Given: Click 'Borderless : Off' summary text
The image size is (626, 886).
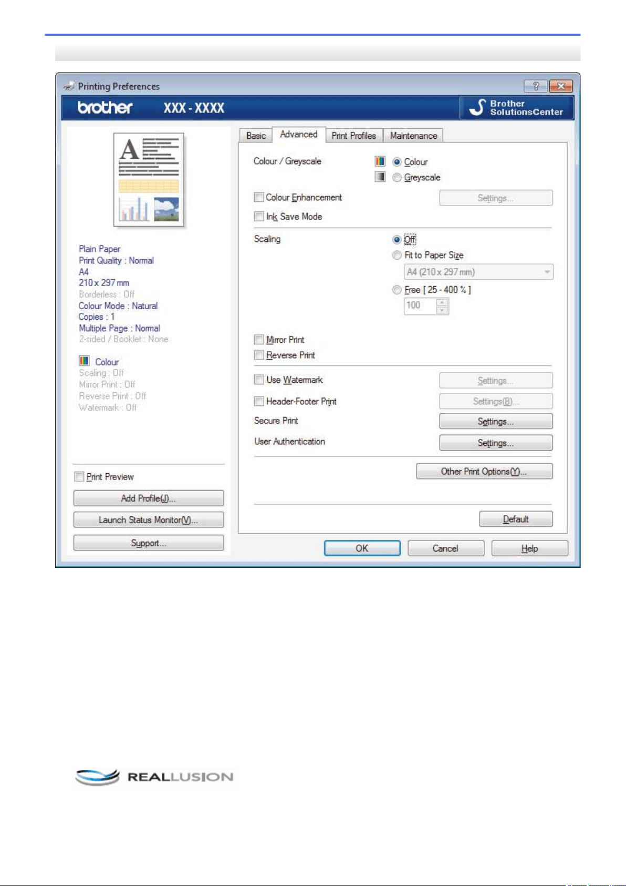Looking at the screenshot, I should coord(106,294).
